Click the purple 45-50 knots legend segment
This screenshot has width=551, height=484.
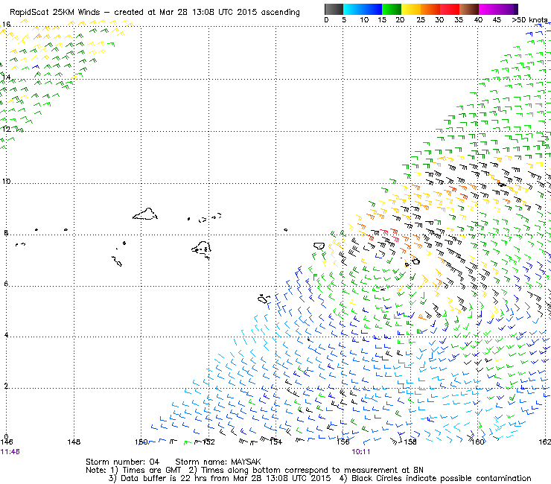pos(508,9)
